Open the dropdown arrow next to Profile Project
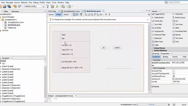 72,6
